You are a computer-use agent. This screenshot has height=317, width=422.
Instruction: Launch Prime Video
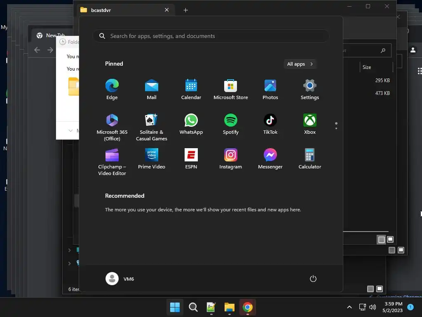(x=152, y=159)
